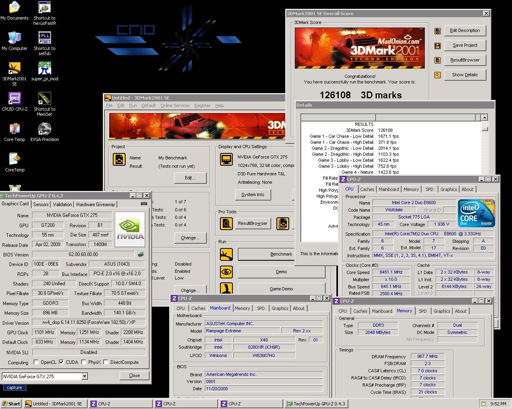Click the display monitor icon in Display settings

226,159
